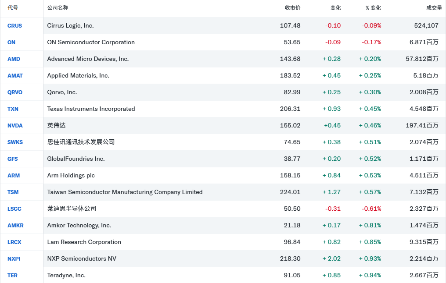Select company name 莱迪思半导体公司
This screenshot has height=283, width=446.
[x=72, y=209]
